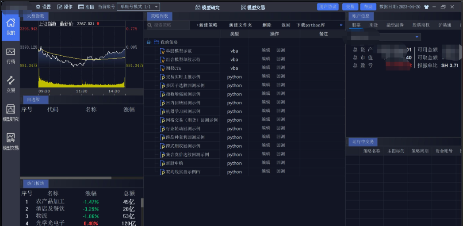463x226 pixels.
Task: Click the 设置 gear icon in top bar
Action: click(38, 7)
